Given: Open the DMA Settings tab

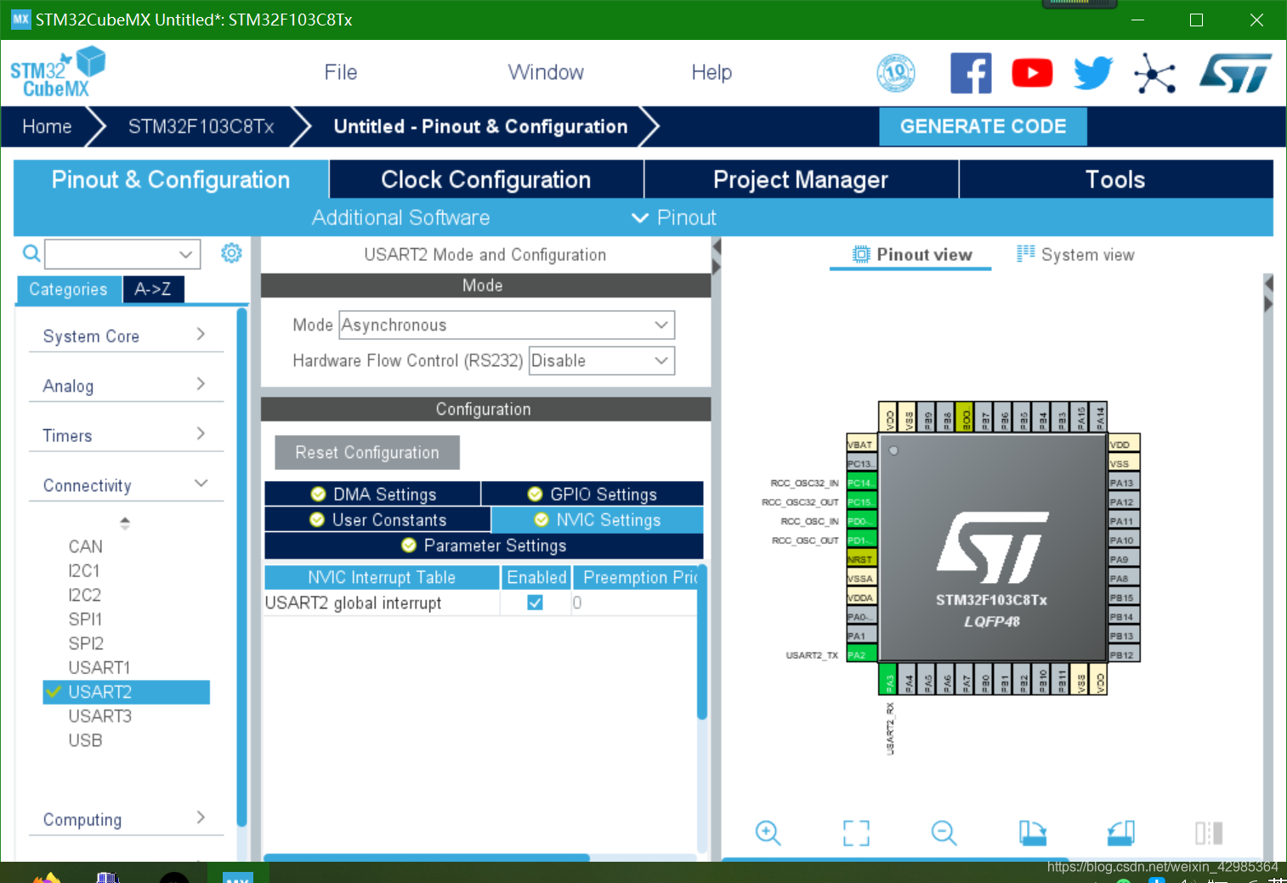Looking at the screenshot, I should 373,494.
